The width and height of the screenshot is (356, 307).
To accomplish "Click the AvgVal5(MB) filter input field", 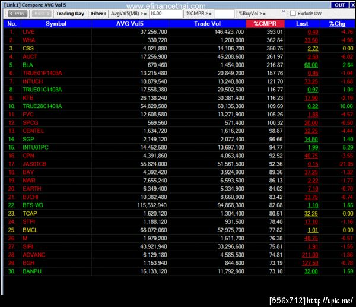I will 166,14.
